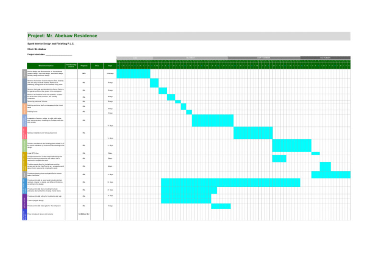Select the gypsum board task's Gantt bar
This screenshot has width=368, height=260.
click(292, 146)
